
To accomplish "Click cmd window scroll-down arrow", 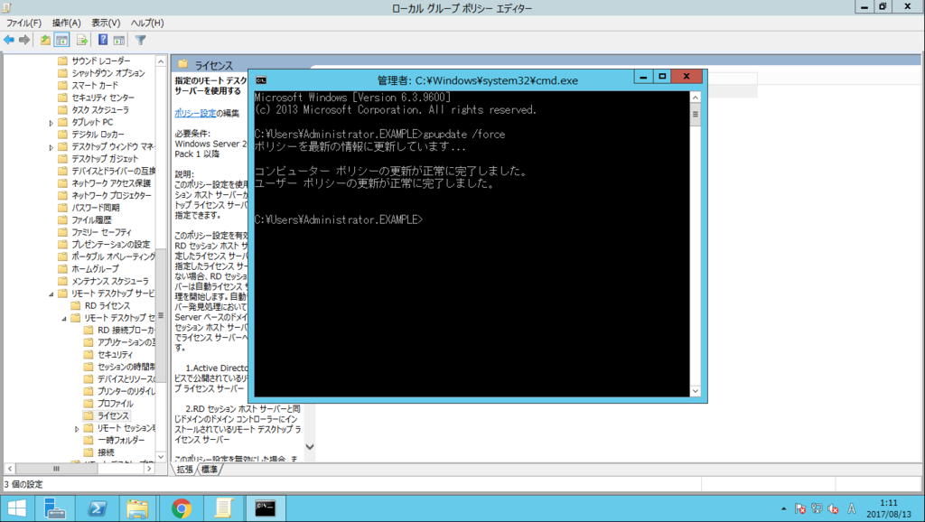I will (x=695, y=390).
